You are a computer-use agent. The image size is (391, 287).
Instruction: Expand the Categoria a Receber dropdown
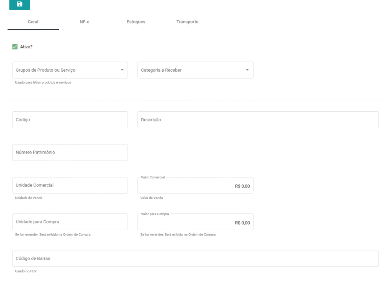[191, 70]
